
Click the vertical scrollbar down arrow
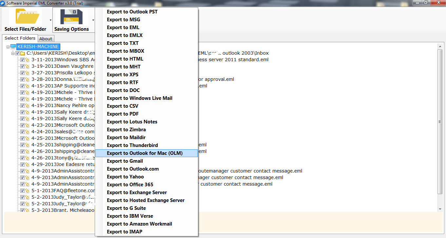pos(440,209)
